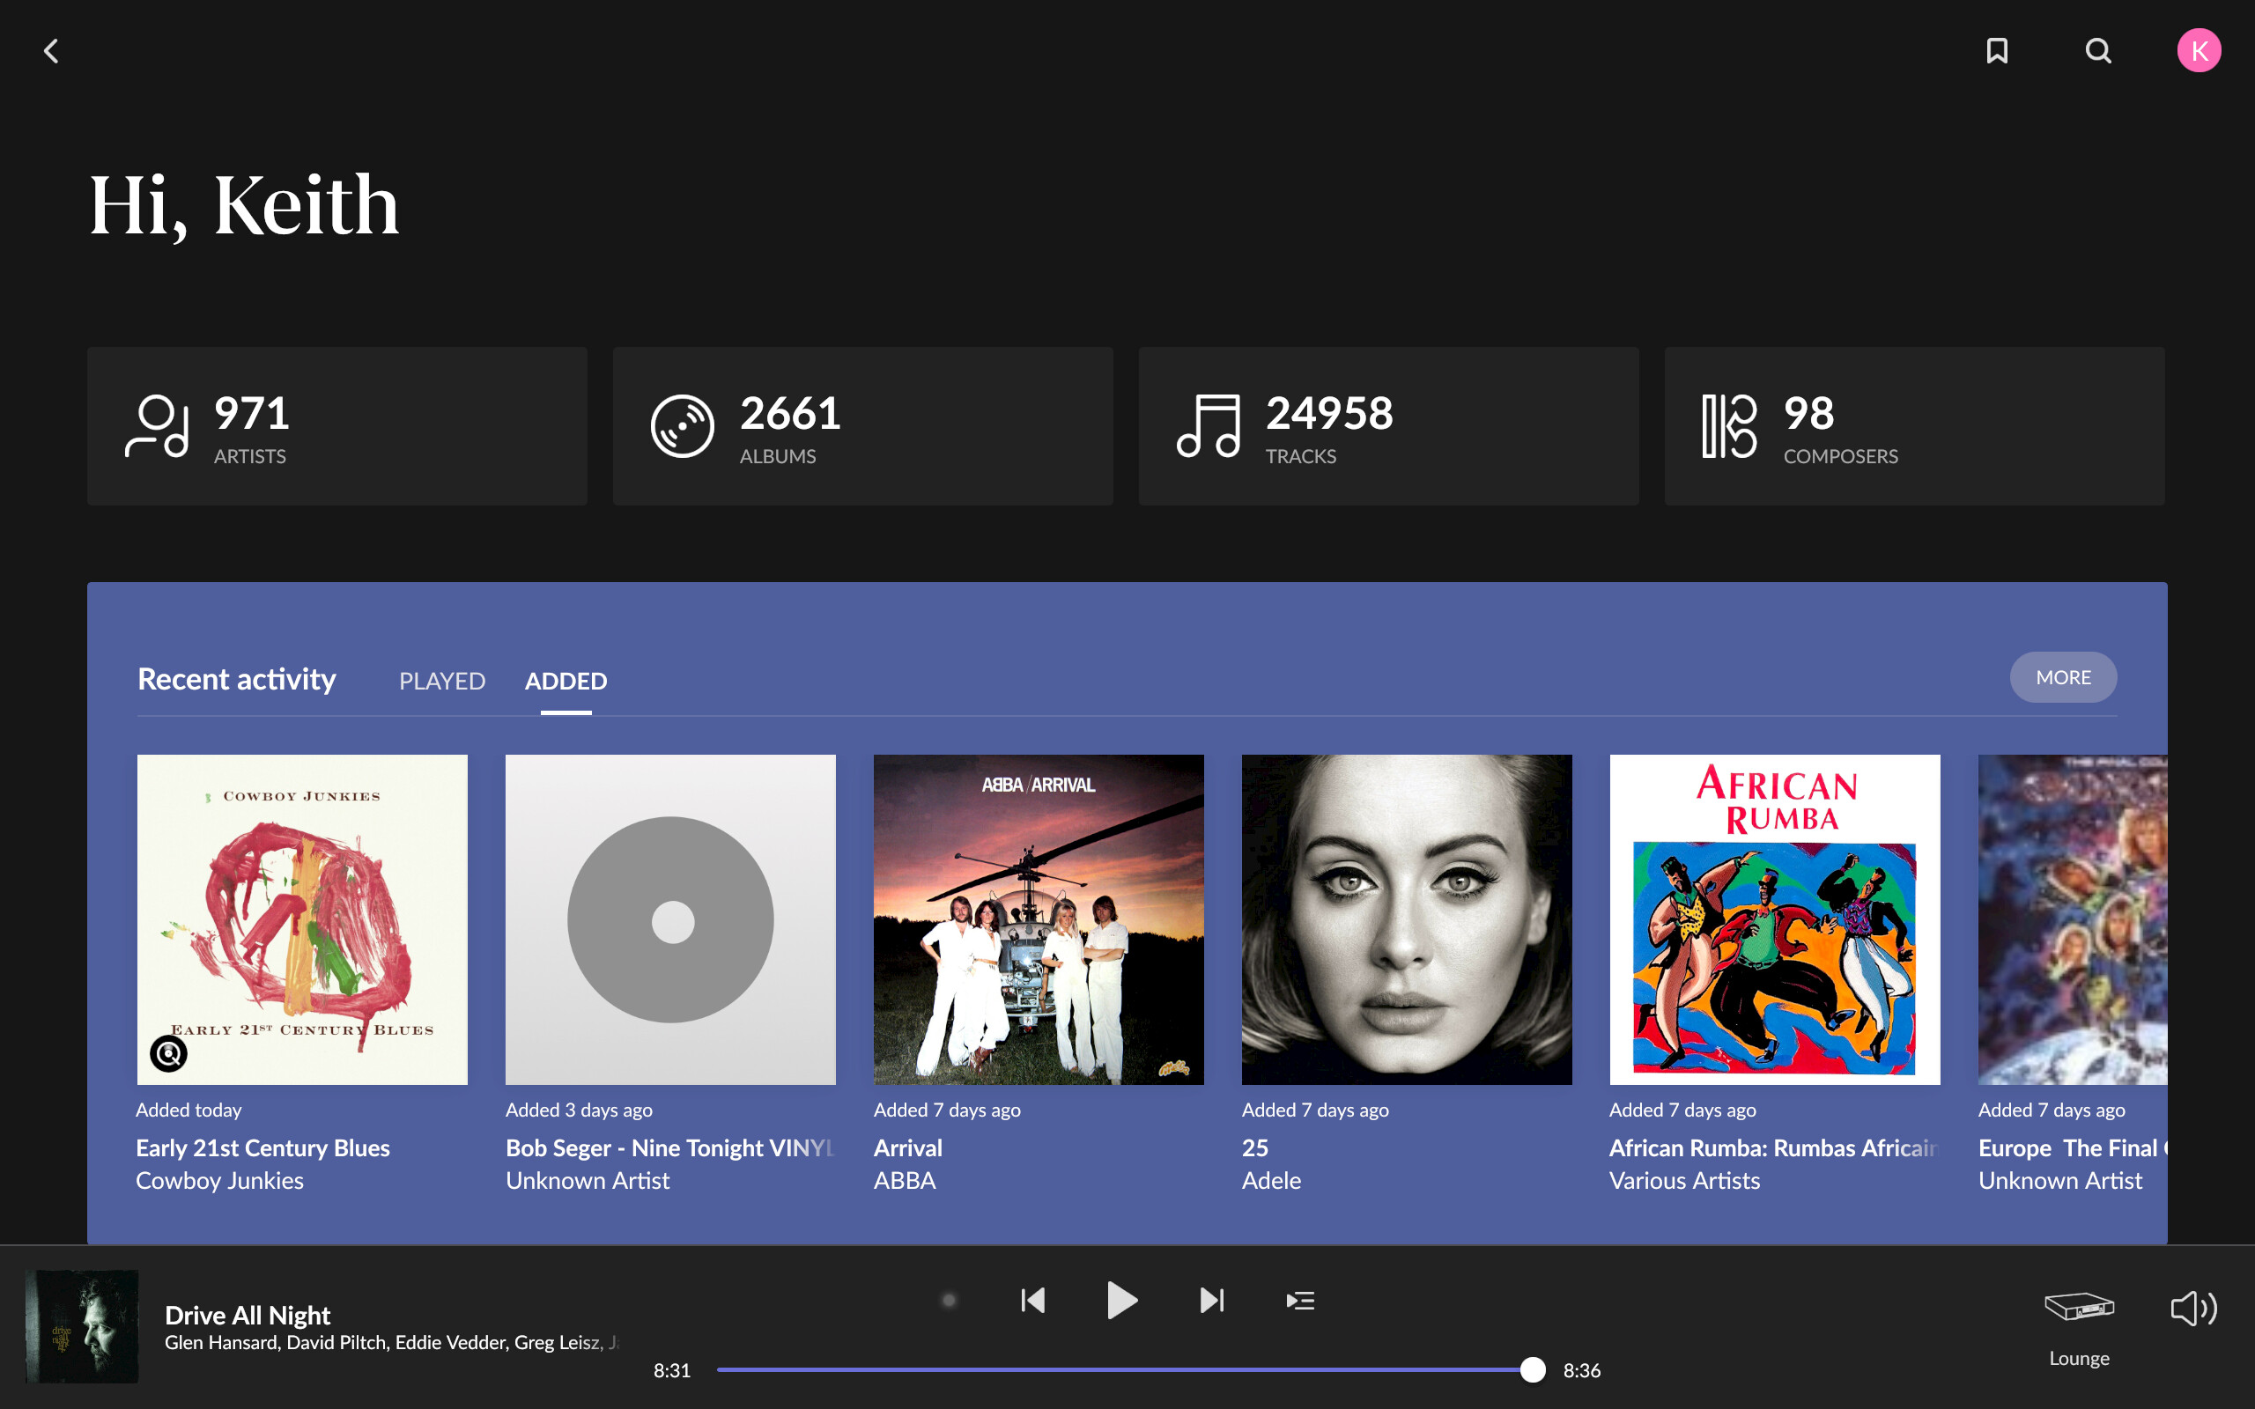
Task: Switch to the Played tab
Action: pyautogui.click(x=441, y=680)
